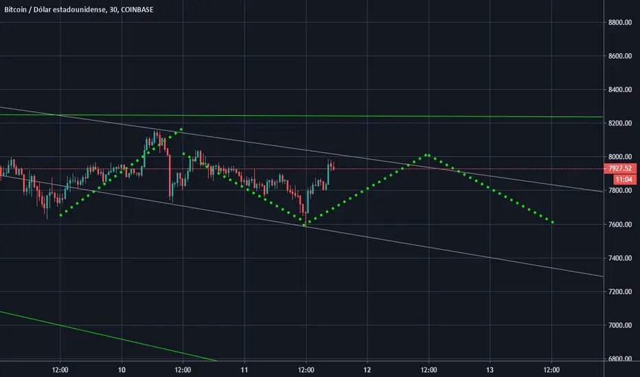Click the date label 13 on time axis
This screenshot has height=377, width=640.
490,369
